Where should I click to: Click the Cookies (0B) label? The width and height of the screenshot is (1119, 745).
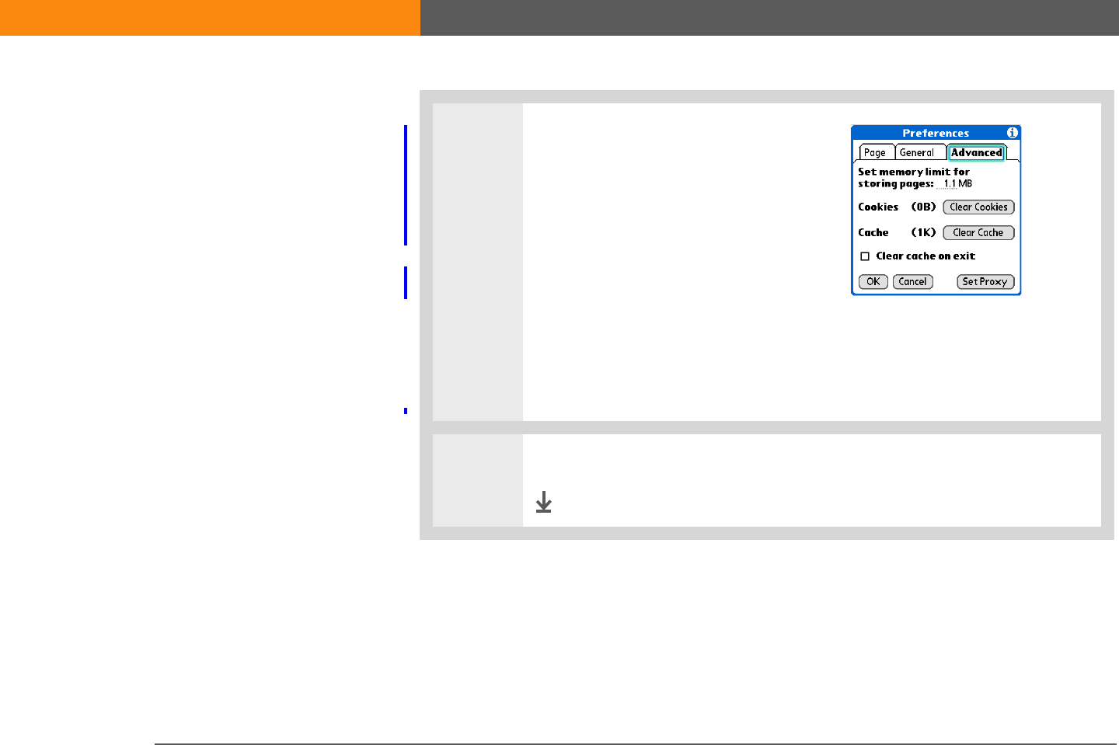897,207
